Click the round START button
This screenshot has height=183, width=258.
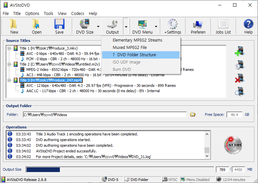[x=233, y=145]
